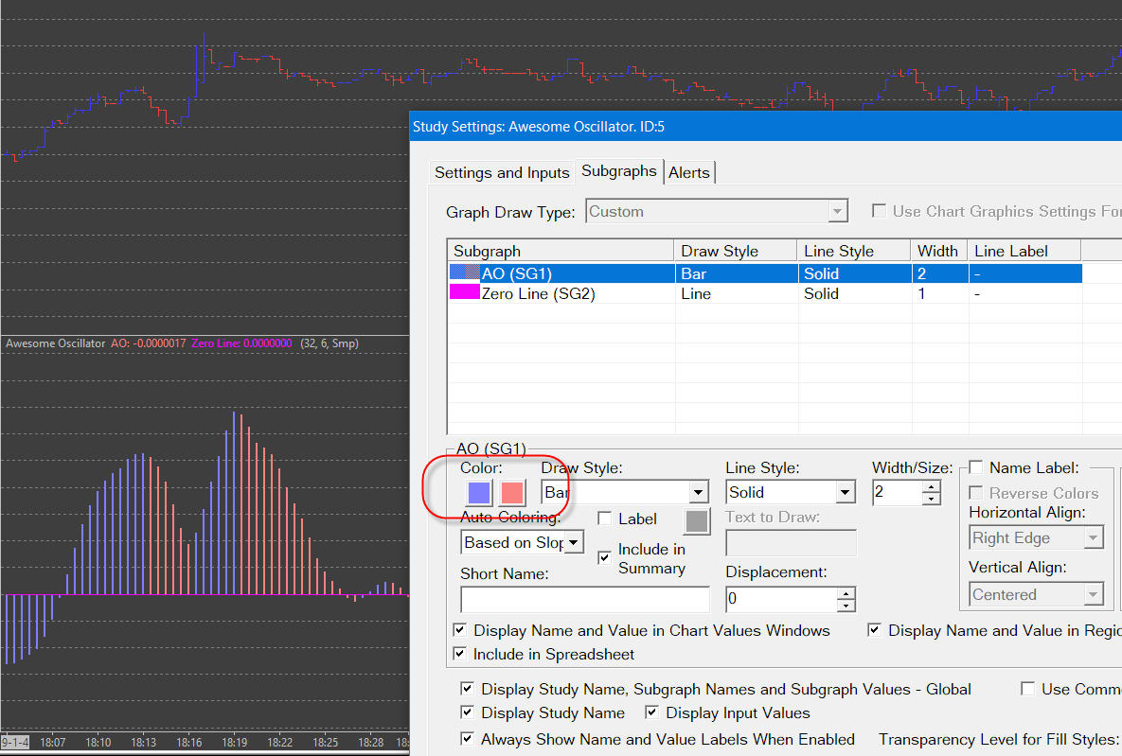Toggle the Label checkbox

[x=605, y=519]
